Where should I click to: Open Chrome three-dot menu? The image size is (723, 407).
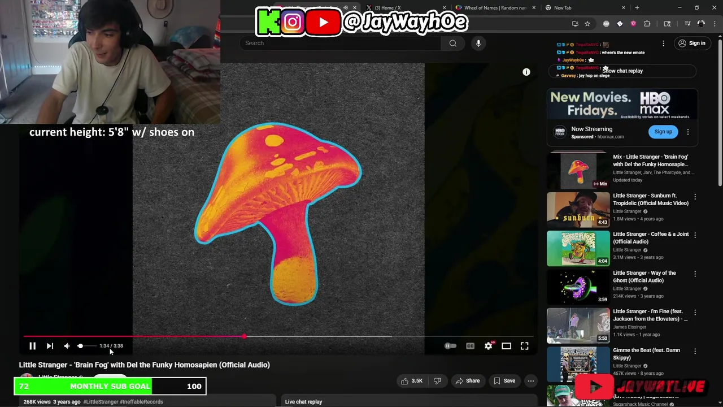[714, 24]
